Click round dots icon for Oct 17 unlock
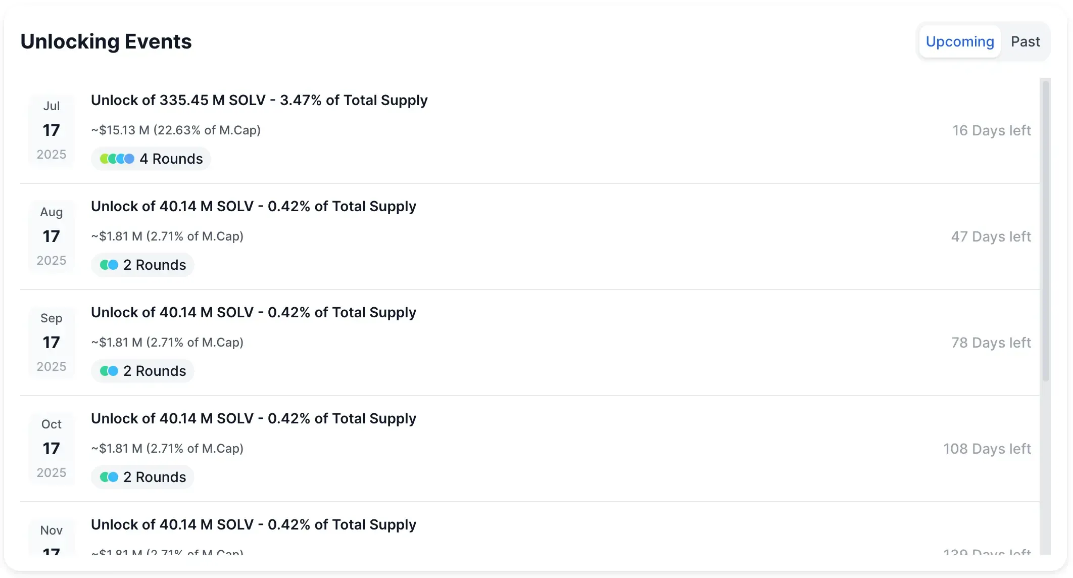Screen dimensions: 1073x578 [x=109, y=477]
